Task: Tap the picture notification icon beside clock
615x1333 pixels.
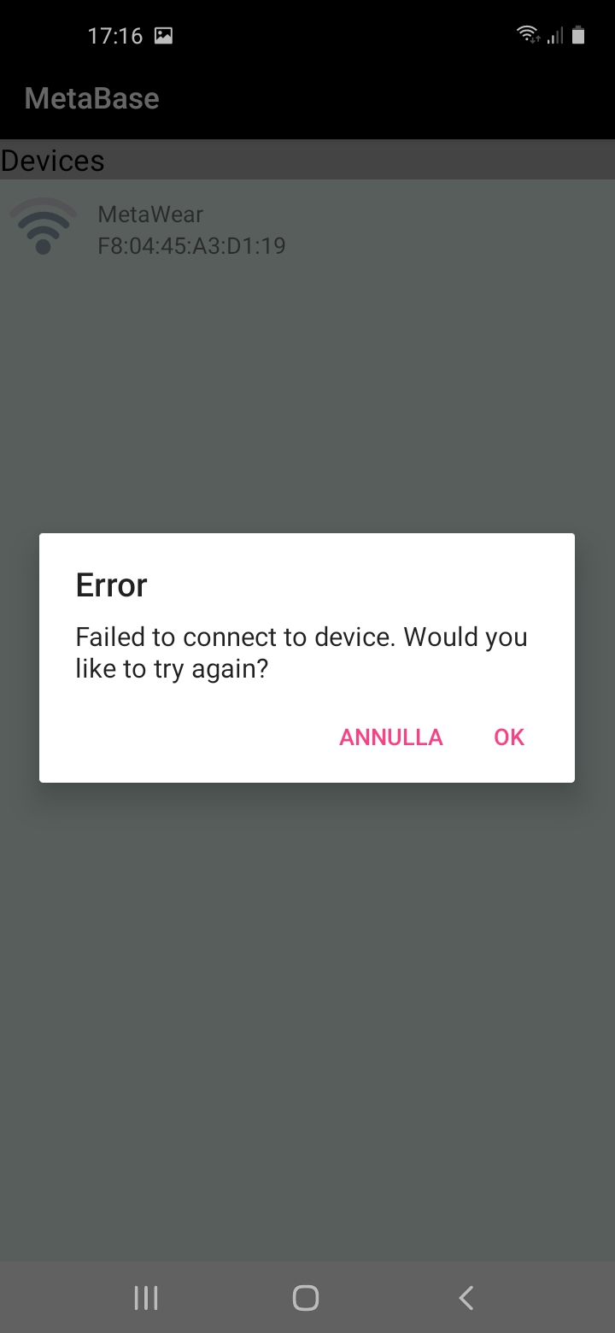Action: tap(163, 36)
